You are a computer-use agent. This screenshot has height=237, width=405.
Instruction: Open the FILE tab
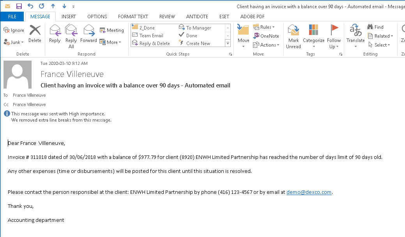tap(12, 17)
